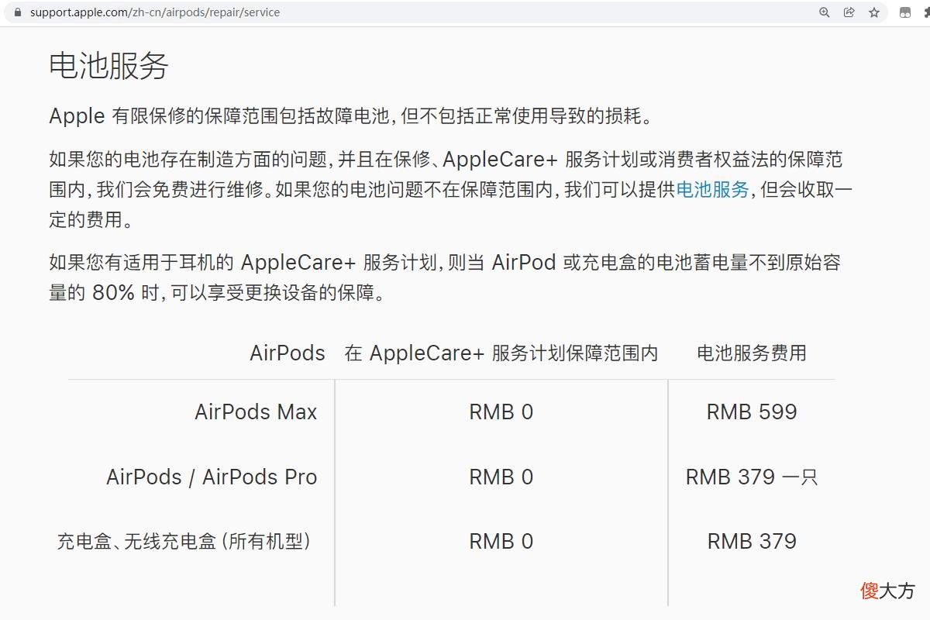This screenshot has width=930, height=620.
Task: Click RMB 379 in the 充电盒 row
Action: 752,541
